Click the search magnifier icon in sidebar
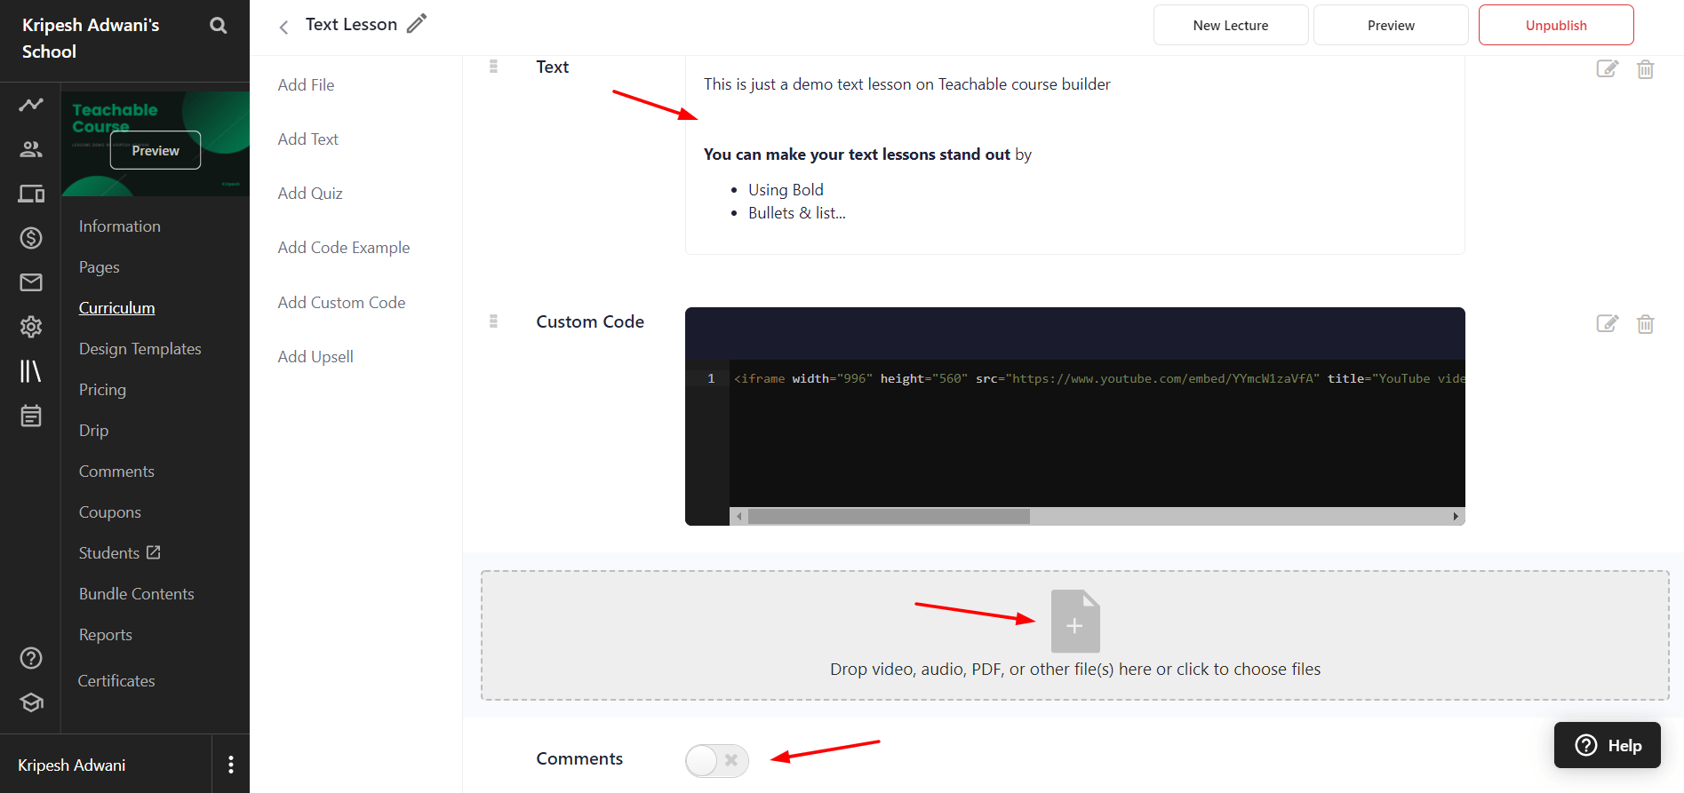The height and width of the screenshot is (793, 1684). [218, 26]
